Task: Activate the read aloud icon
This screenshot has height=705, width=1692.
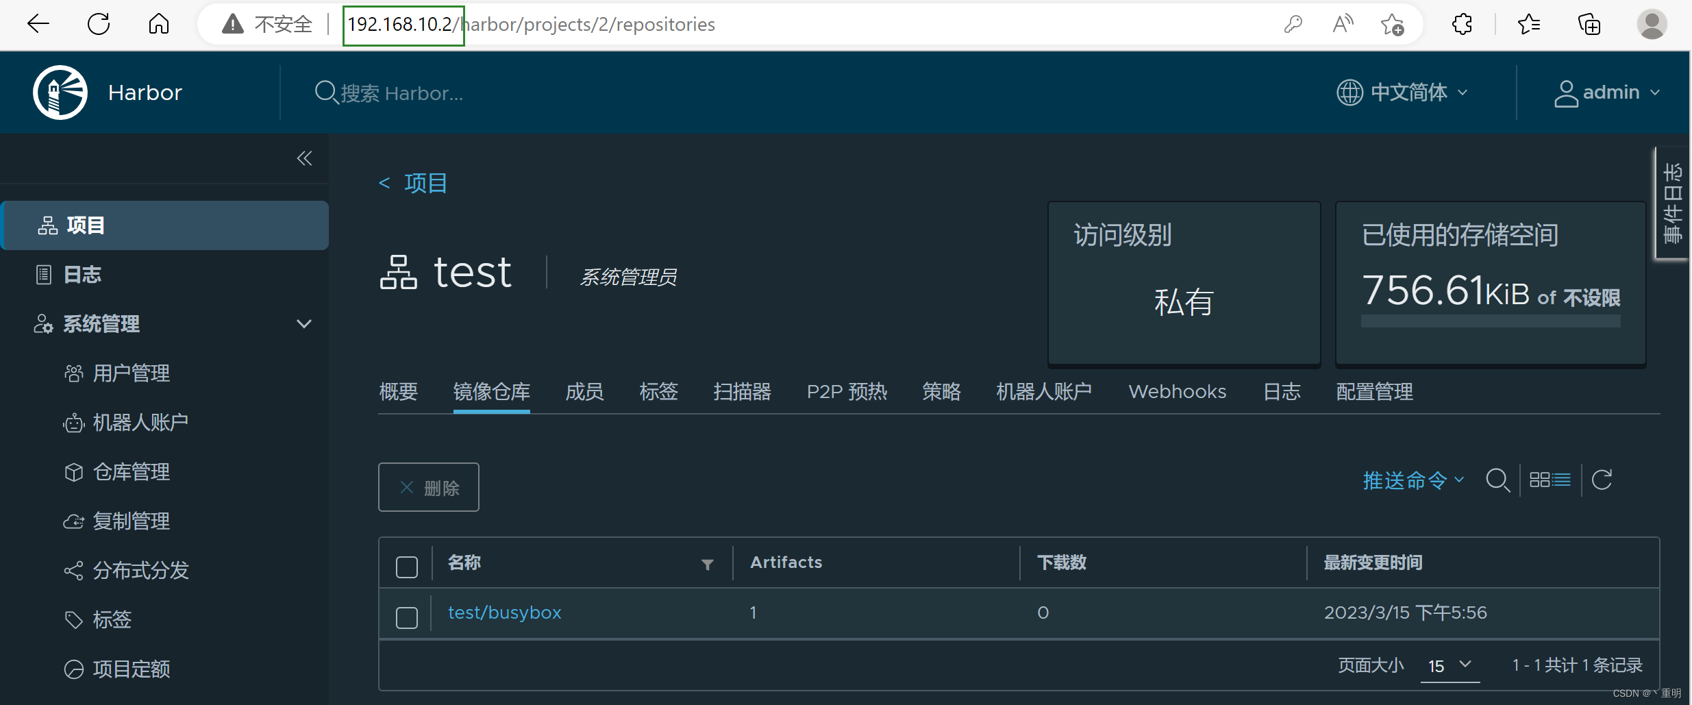Action: coord(1343,24)
